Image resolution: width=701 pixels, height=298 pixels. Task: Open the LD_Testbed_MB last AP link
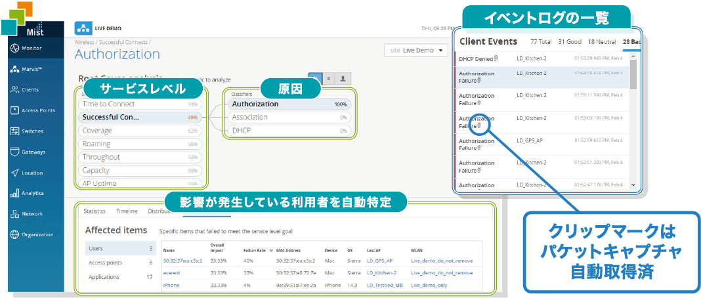point(385,285)
